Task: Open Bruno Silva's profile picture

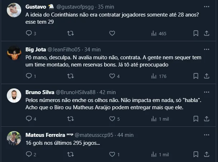Action: coord(14,96)
